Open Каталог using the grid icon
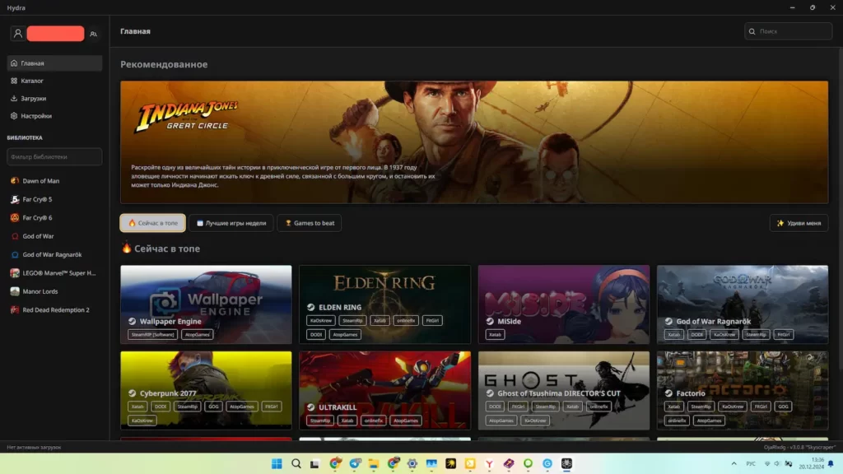 click(x=15, y=81)
